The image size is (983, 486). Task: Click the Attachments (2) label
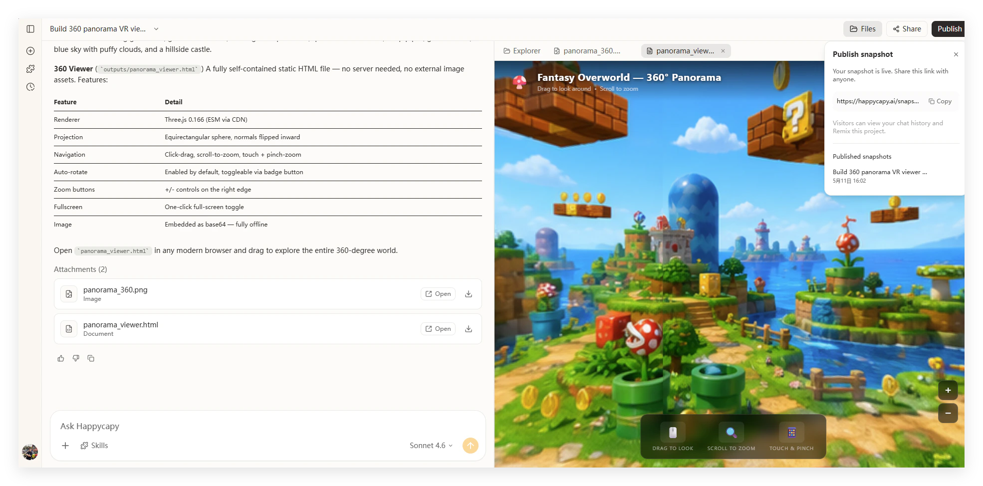pos(80,269)
